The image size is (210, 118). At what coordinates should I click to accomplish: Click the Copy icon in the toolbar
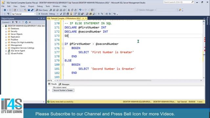72,10
